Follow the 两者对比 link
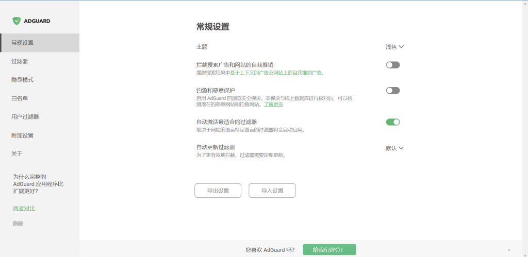 (24, 209)
